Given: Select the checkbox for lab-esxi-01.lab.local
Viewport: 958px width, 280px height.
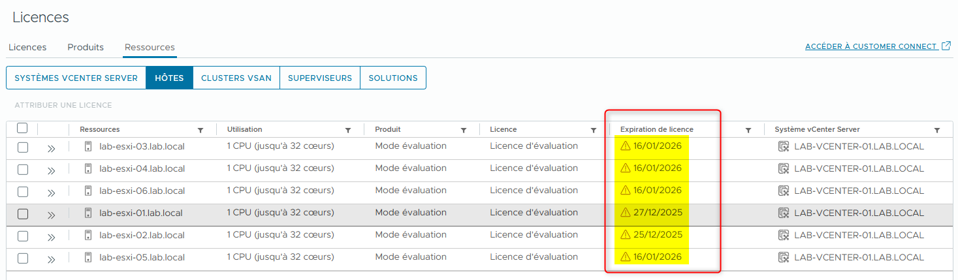Looking at the screenshot, I should point(23,213).
